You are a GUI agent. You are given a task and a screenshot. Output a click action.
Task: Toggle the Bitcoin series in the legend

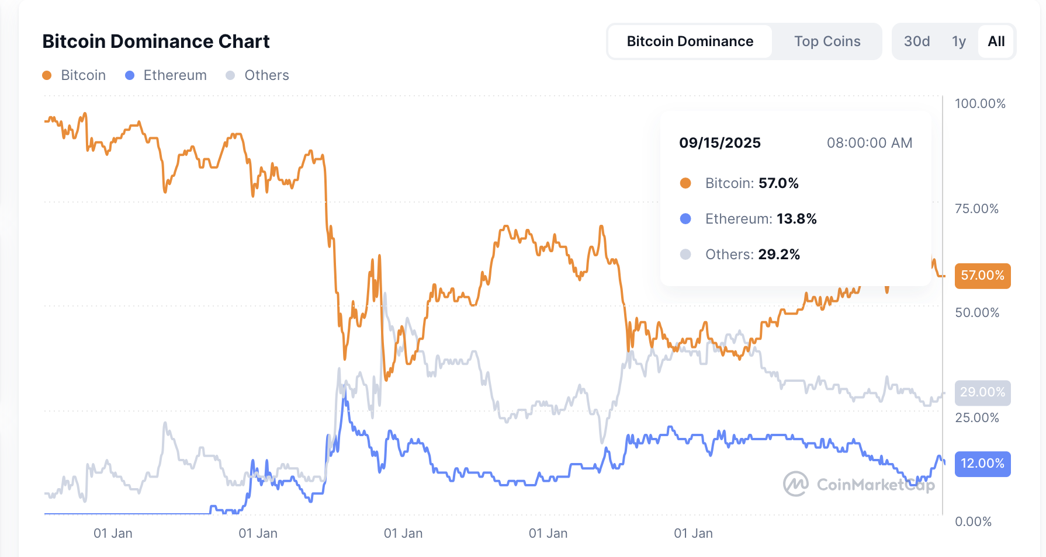83,75
